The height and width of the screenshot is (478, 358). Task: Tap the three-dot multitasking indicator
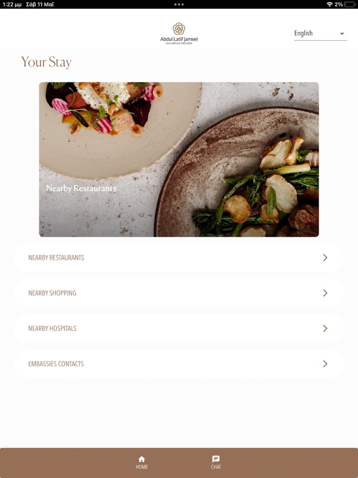point(179,4)
